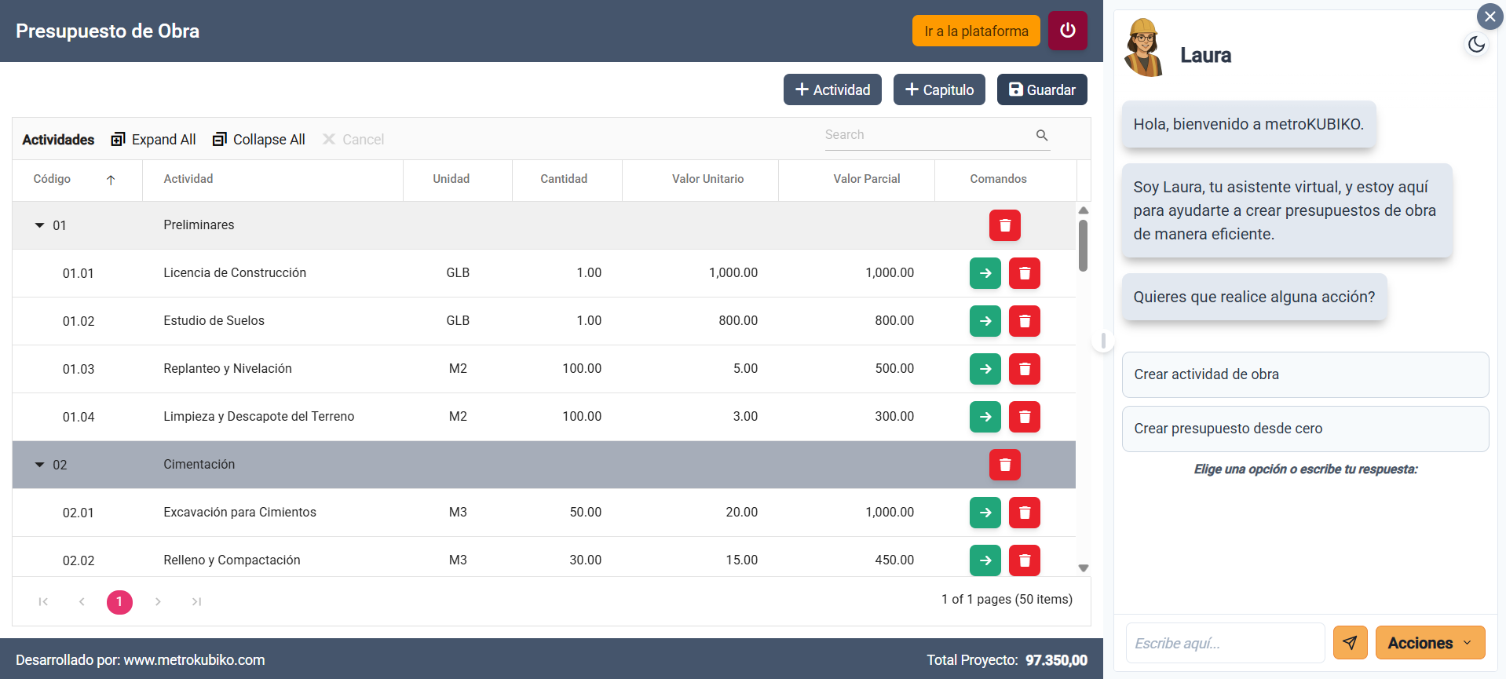Viewport: 1506px width, 679px height.
Task: Choose Crear presupuesto desde cero option
Action: [1304, 429]
